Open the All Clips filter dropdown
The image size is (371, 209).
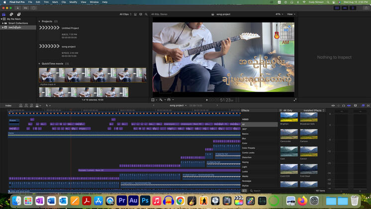tap(125, 14)
